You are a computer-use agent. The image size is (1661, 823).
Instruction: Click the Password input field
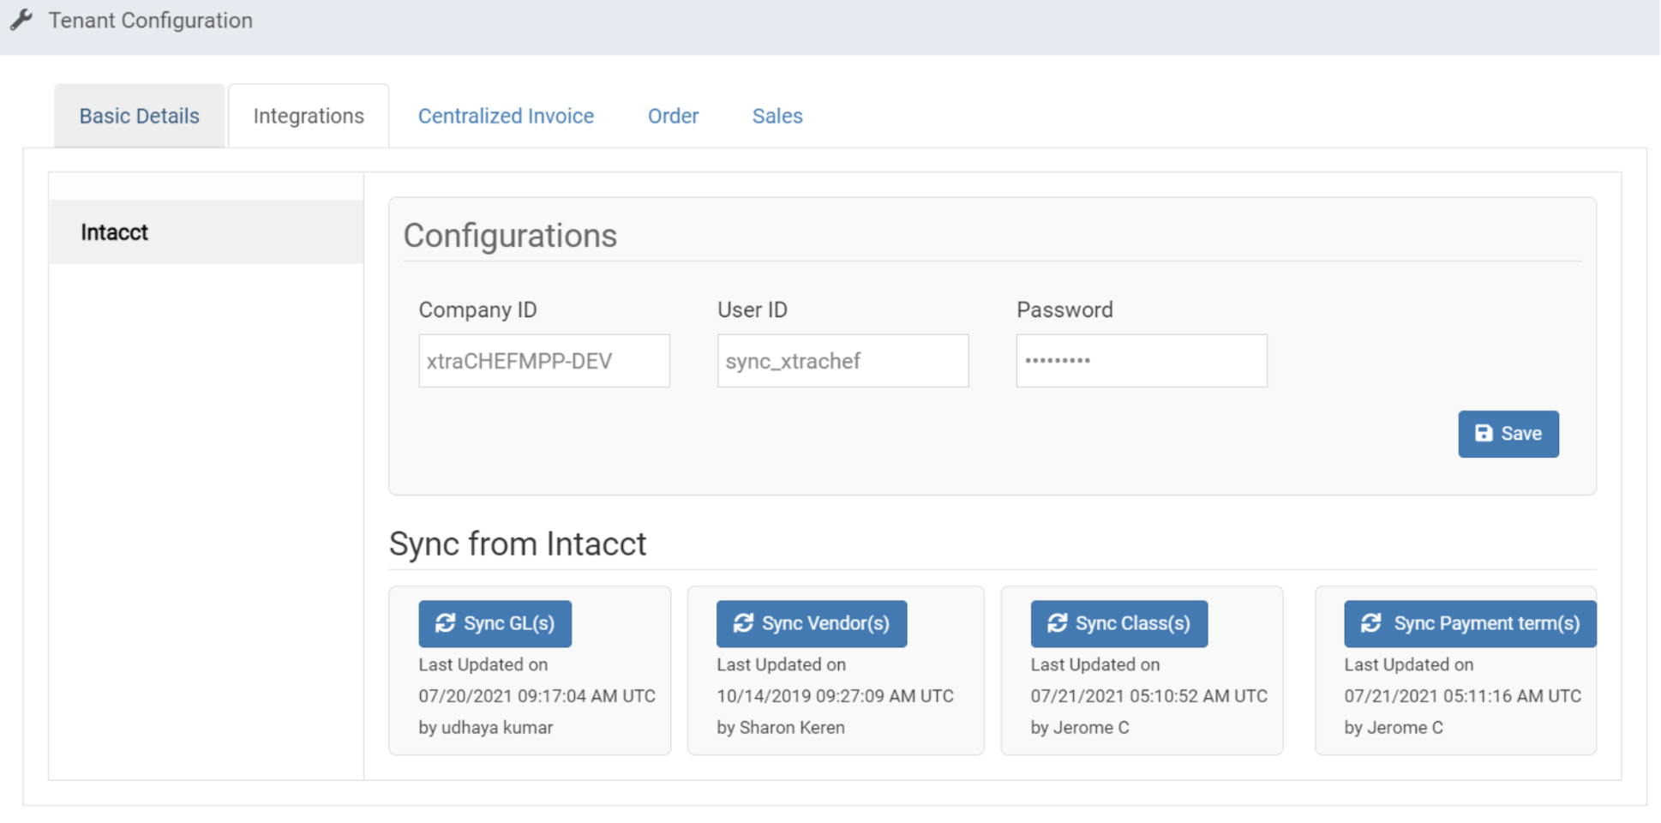pyautogui.click(x=1141, y=361)
